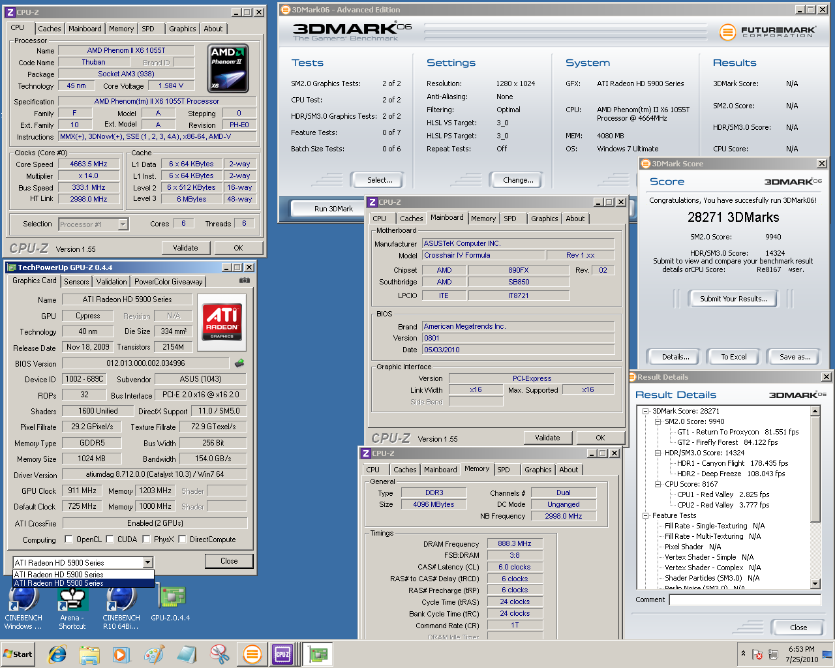Screen dimensions: 835x668
Task: Toggle the DirectCompute checkbox in GPU-Z
Action: coord(183,539)
